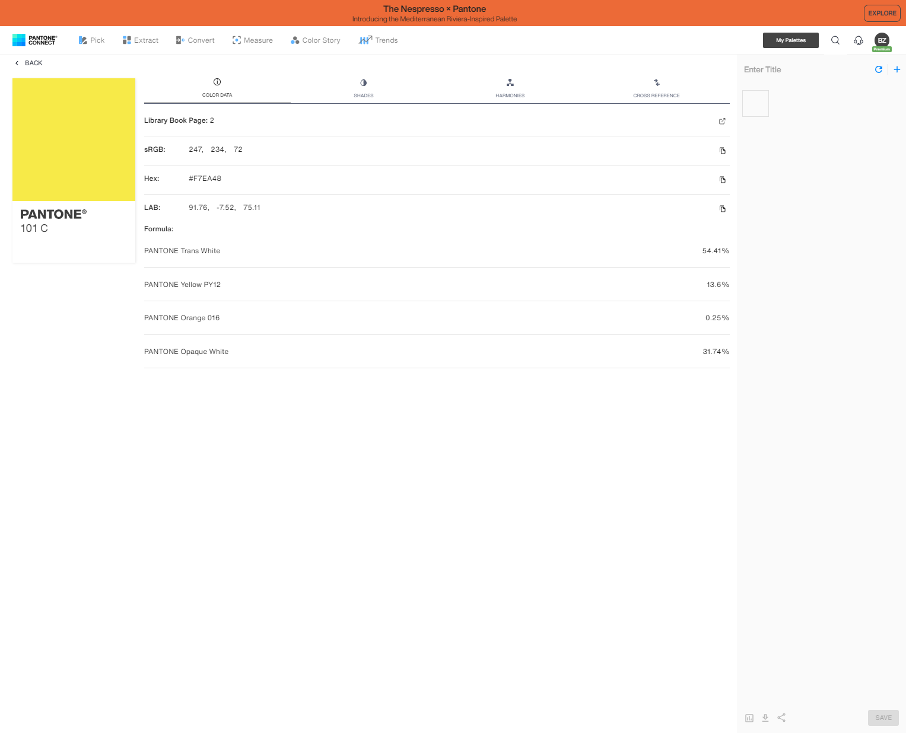Open palette chart view icon
The width and height of the screenshot is (906, 733).
pyautogui.click(x=749, y=718)
